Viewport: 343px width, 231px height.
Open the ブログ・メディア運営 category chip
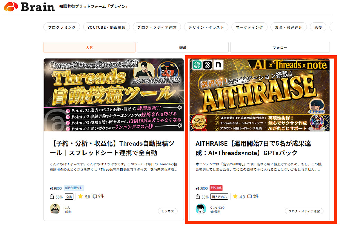tap(157, 27)
